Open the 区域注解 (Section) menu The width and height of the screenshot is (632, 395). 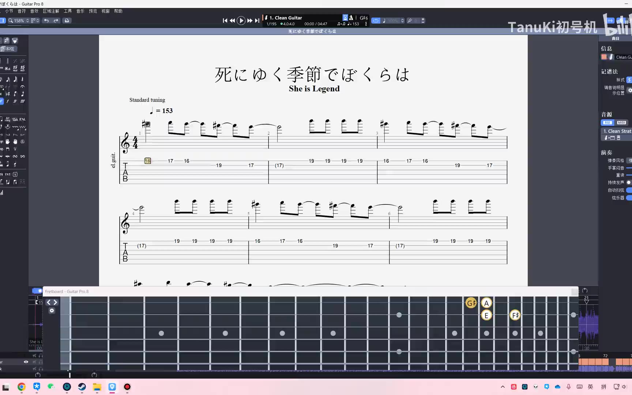tap(51, 11)
